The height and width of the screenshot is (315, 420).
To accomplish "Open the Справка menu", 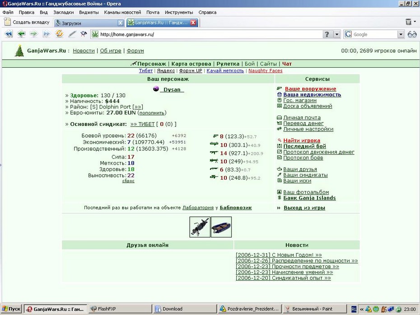I will [x=207, y=12].
